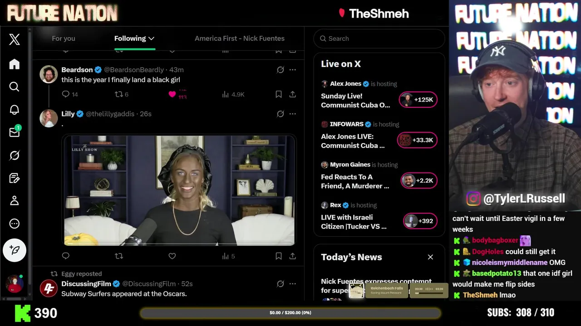
Task: Open more options on Lilly's post
Action: coord(293,114)
